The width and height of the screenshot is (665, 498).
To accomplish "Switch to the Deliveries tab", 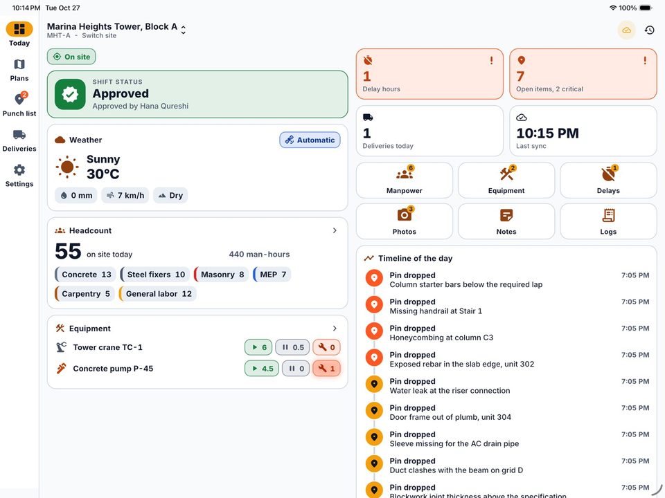I will 19,140.
